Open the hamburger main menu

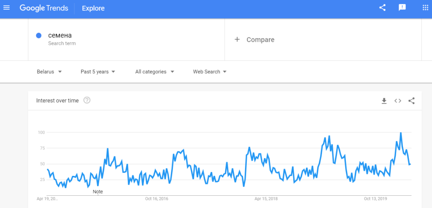click(6, 8)
